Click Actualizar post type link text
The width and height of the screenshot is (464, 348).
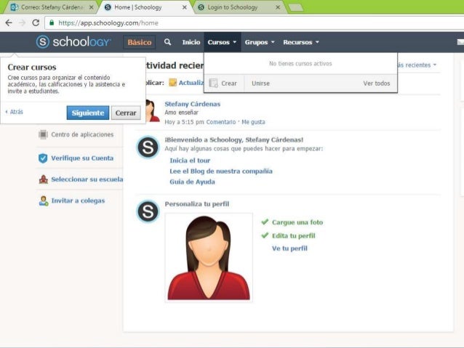click(191, 83)
